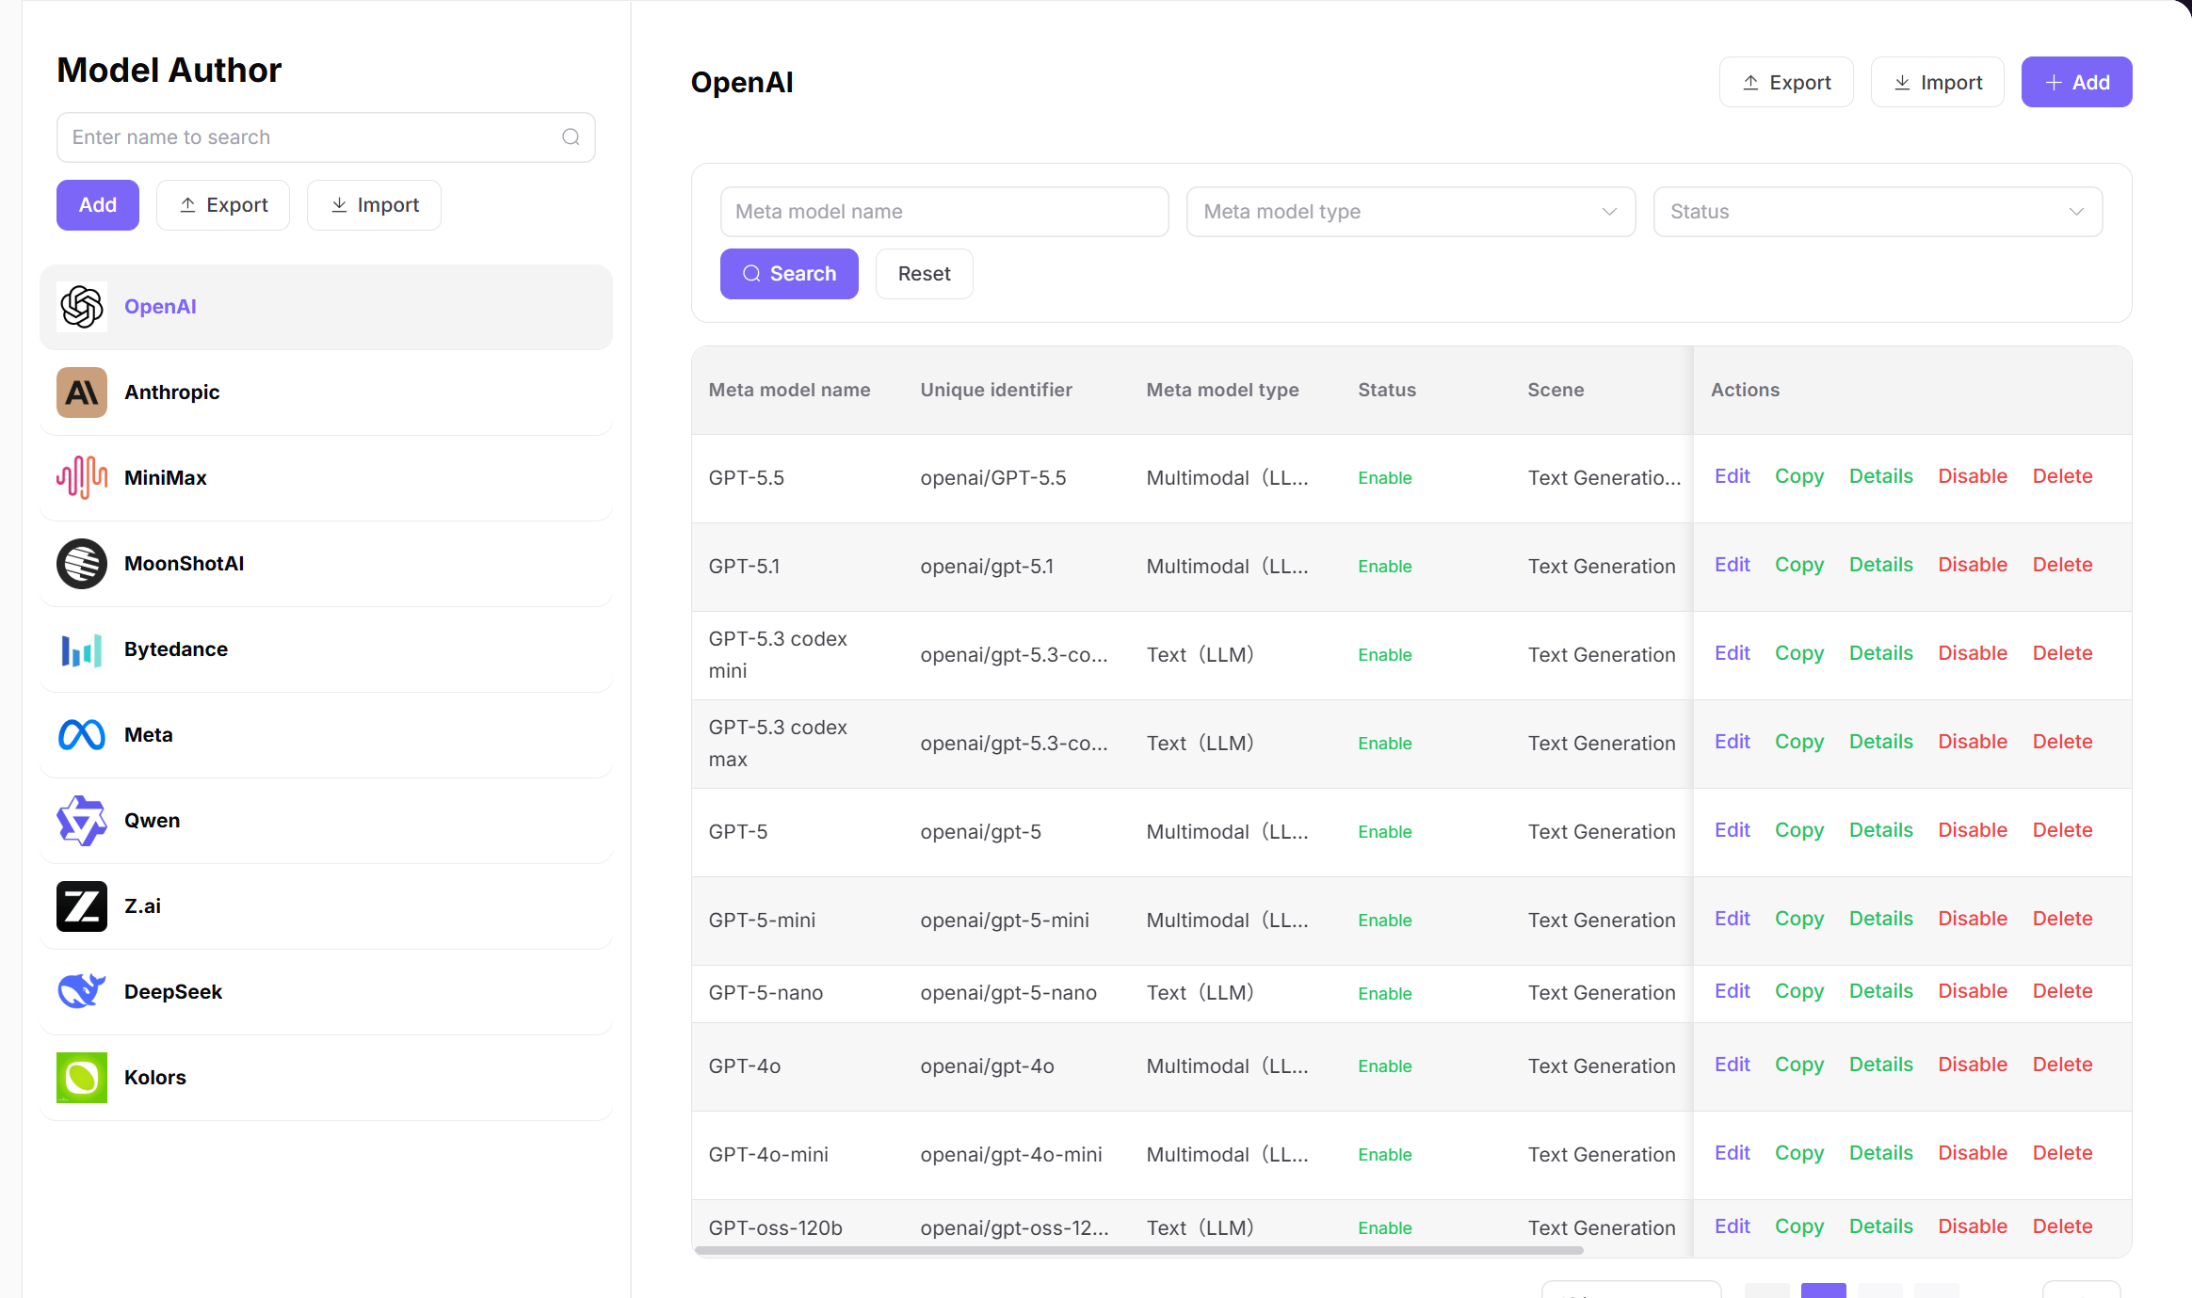2192x1298 pixels.
Task: Delete the GPT-5.5 model
Action: pos(2063,476)
